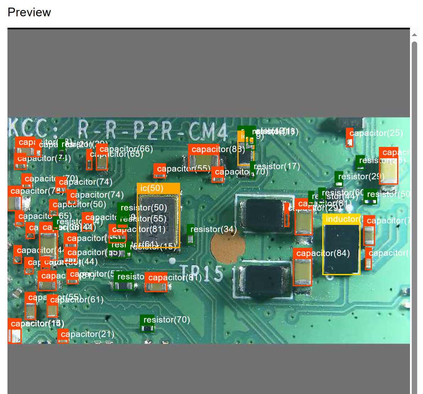The height and width of the screenshot is (394, 423).
Task: Select the resistor(29) detection
Action: [x=361, y=177]
